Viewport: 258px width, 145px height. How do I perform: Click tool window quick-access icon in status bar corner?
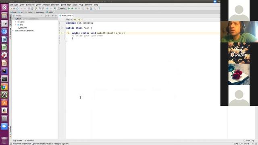(11, 144)
